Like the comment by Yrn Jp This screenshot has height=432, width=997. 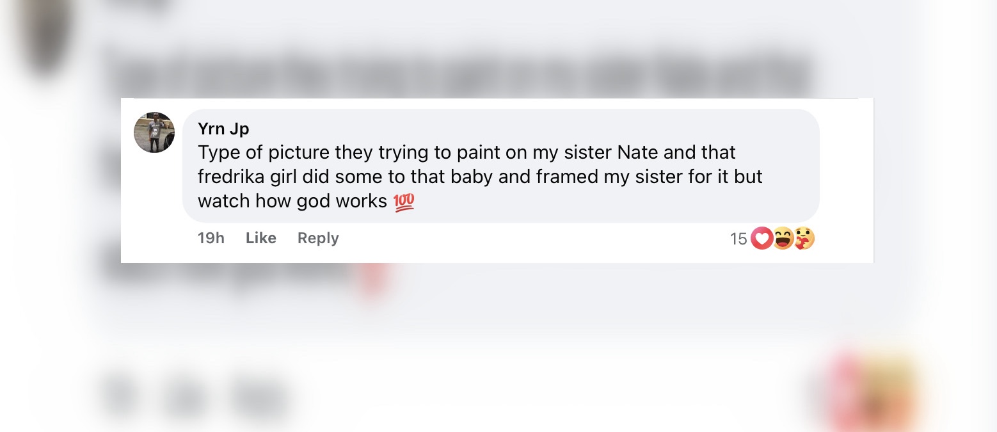[x=261, y=238]
